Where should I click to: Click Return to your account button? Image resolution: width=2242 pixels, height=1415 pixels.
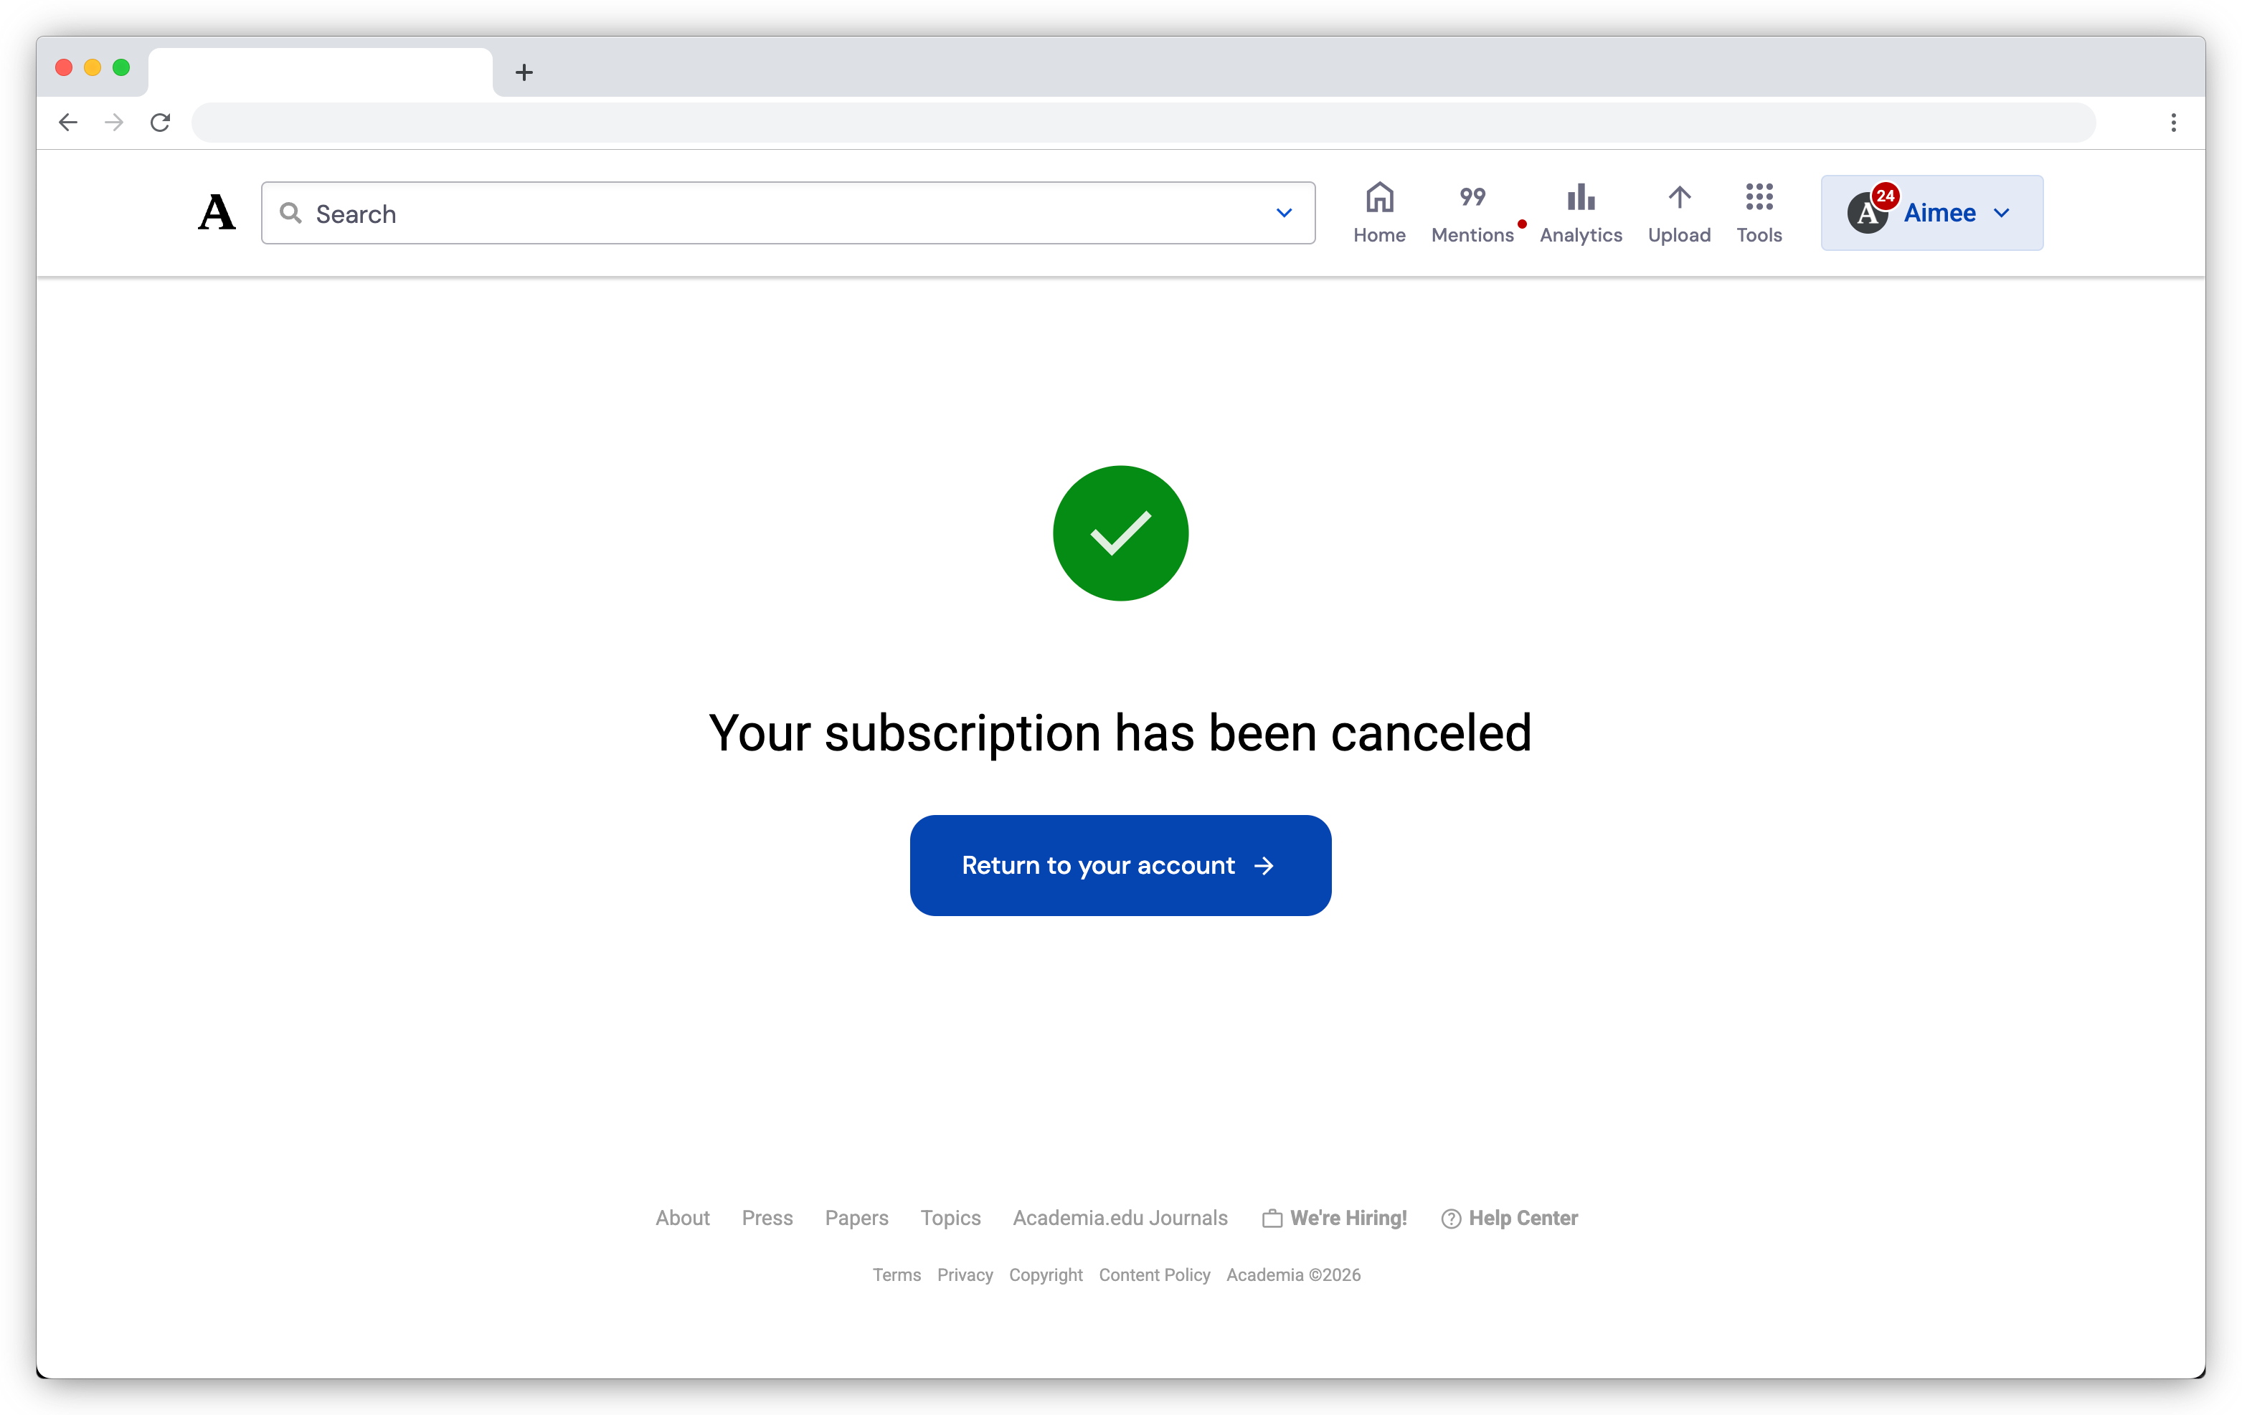[1120, 865]
